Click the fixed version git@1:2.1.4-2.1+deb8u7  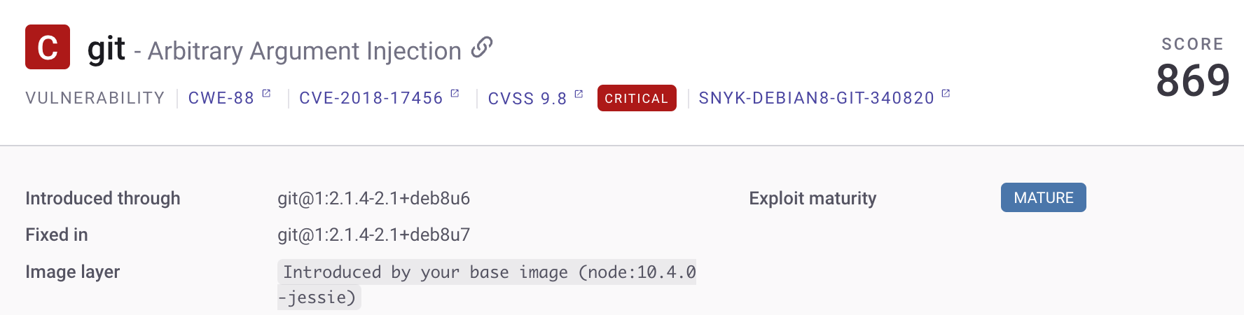click(373, 234)
